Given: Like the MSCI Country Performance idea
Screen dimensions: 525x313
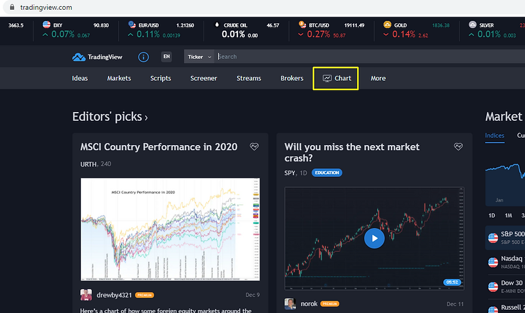Looking at the screenshot, I should click(254, 146).
